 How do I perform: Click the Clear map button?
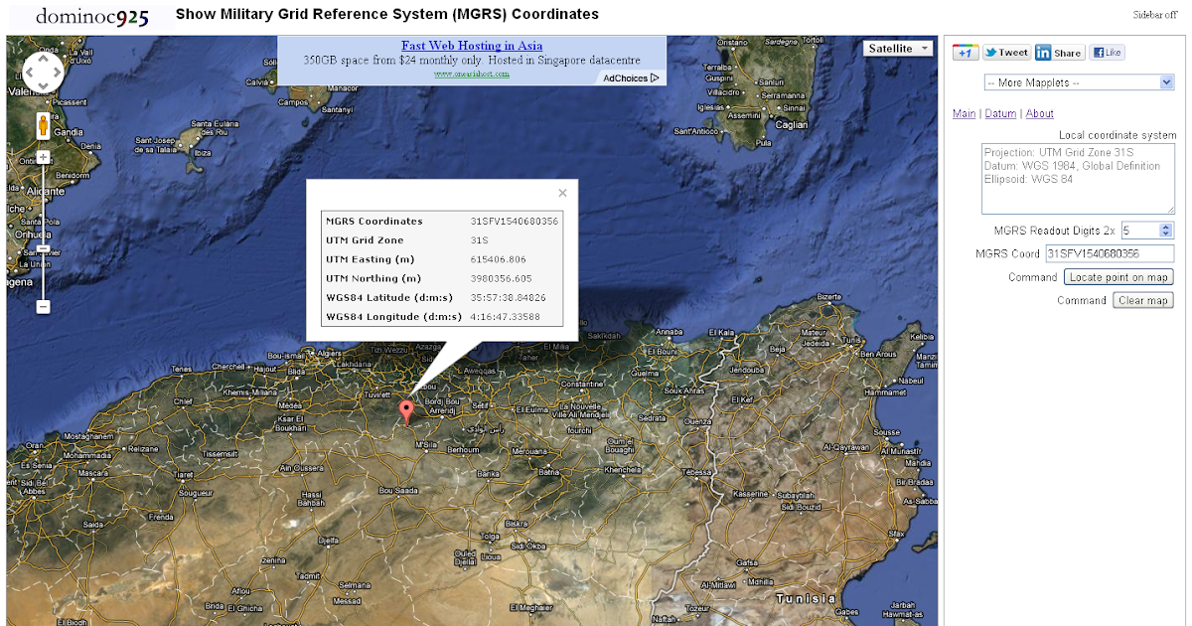[x=1143, y=300]
